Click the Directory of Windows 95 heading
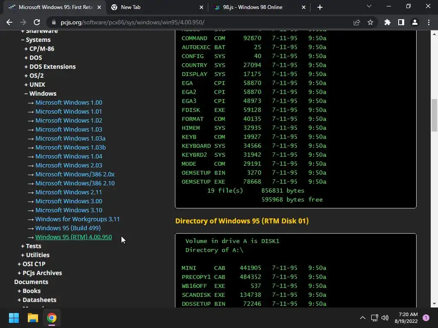The width and height of the screenshot is (438, 328). [x=242, y=221]
